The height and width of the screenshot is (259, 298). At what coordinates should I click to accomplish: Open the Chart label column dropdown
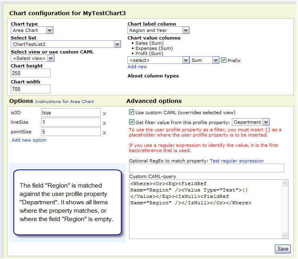point(186,30)
